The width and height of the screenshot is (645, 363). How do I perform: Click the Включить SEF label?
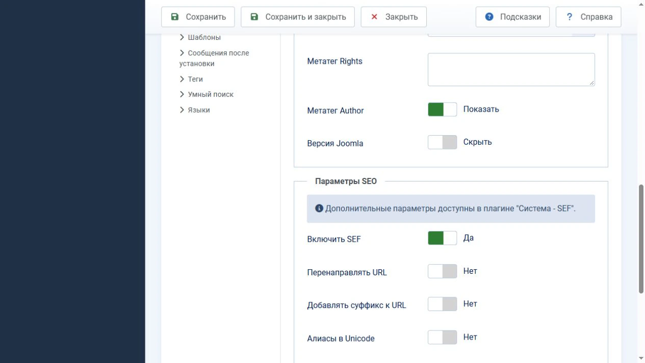[x=334, y=239]
